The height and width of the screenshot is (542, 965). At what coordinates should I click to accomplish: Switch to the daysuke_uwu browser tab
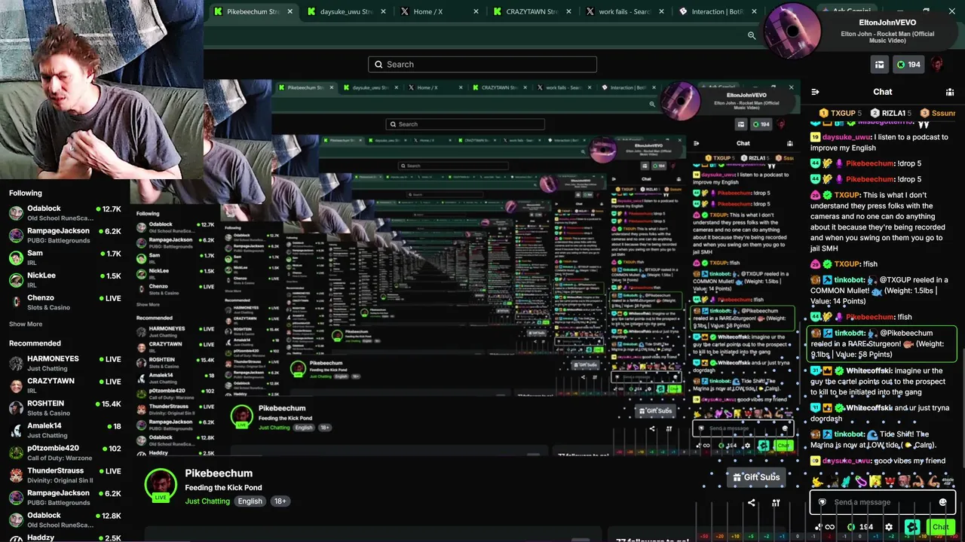point(346,11)
